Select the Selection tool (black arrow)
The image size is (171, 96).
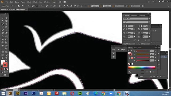pos(3,18)
